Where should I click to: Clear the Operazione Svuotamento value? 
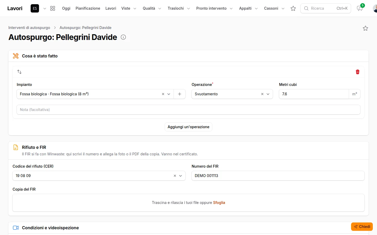point(262,94)
